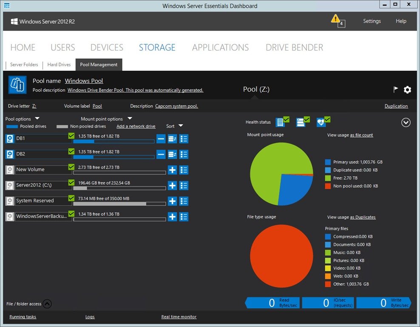The image size is (420, 327).
Task: Toggle the Server2012 (C:\) checkbox
Action: (x=71, y=182)
